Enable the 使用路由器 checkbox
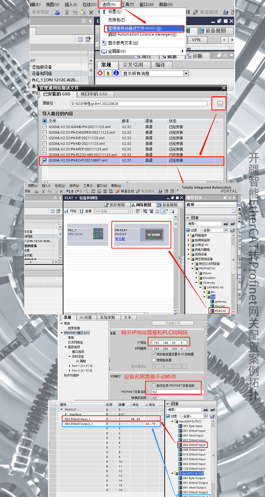 click(x=154, y=360)
